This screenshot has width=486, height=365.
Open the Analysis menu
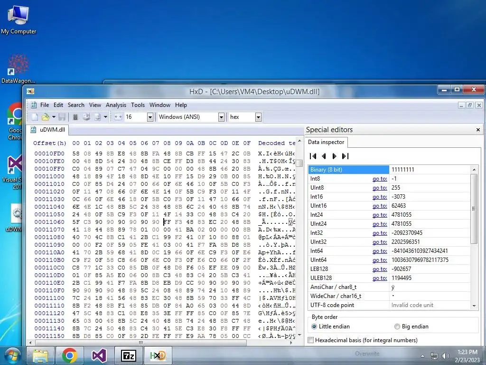(x=116, y=105)
